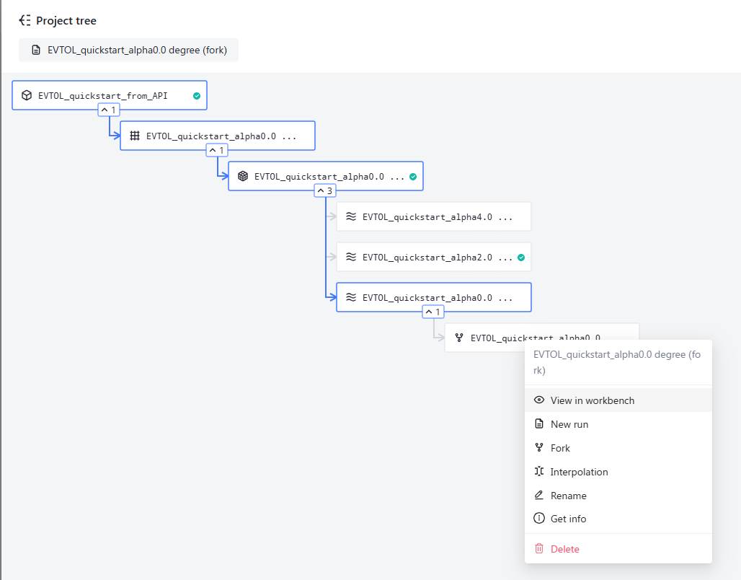Click the Project tree header icon
Viewport: 741px width, 580px height.
tap(25, 20)
